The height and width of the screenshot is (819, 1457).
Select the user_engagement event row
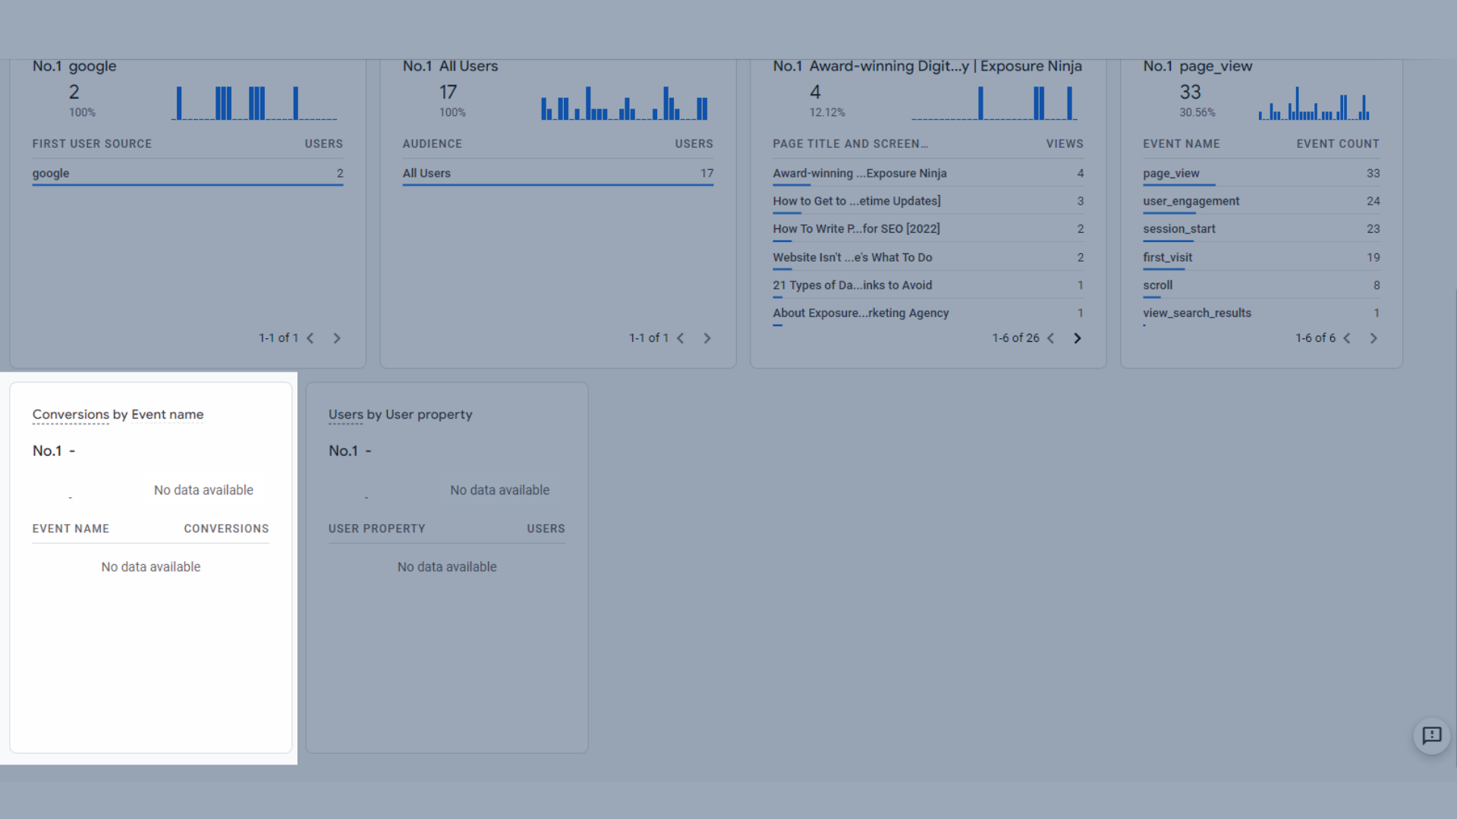point(1191,201)
